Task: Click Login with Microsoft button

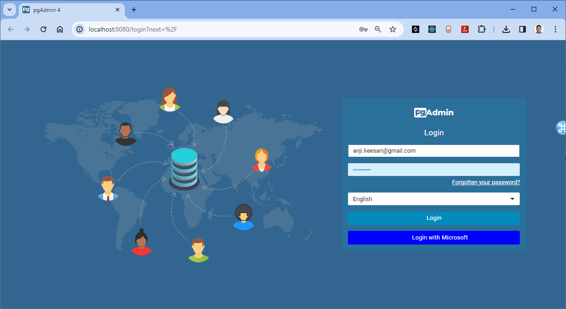Action: 434,238
